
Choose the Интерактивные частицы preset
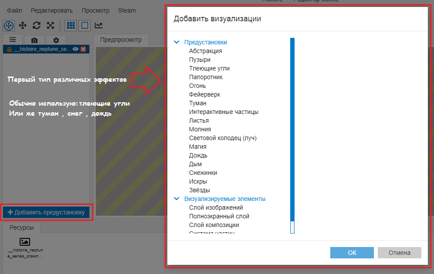(224, 112)
